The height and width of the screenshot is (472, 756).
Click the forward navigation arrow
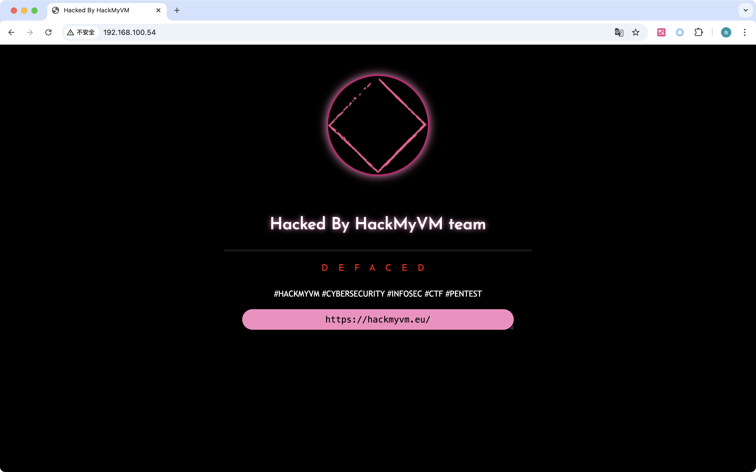coord(30,32)
